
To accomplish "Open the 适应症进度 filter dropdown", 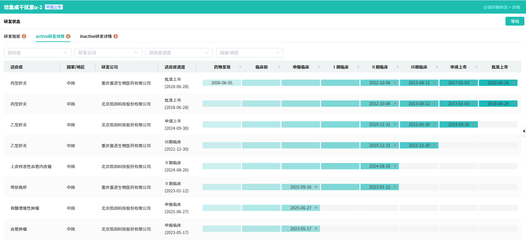I will (179, 53).
